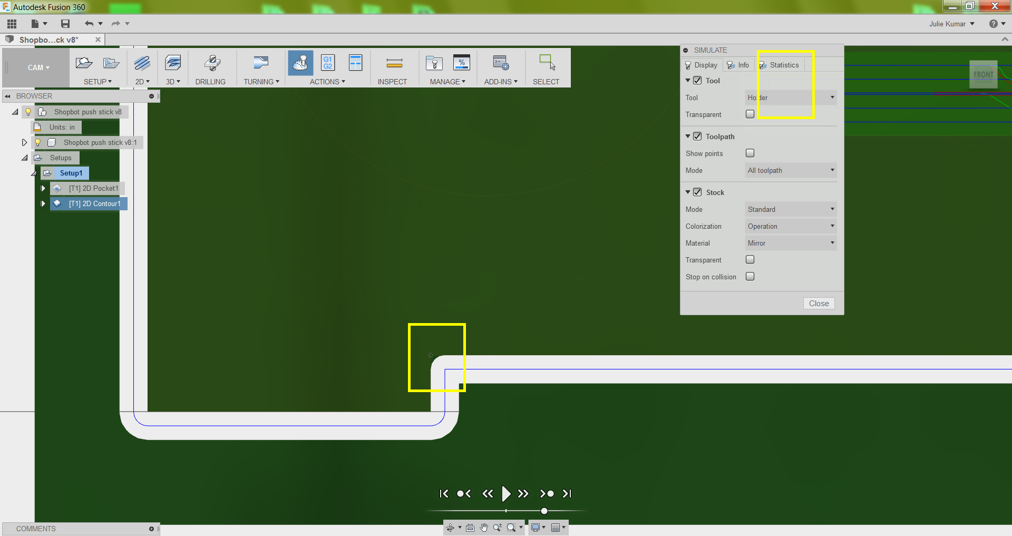Screen dimensions: 1012x536
Task: Expand the Shopbot push stick v8:1 node
Action: 24,142
